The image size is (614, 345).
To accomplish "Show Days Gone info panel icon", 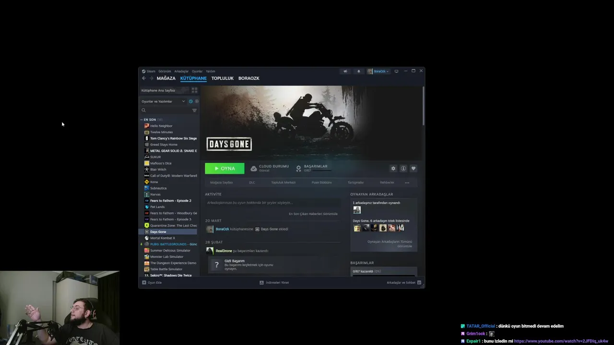I will point(403,168).
